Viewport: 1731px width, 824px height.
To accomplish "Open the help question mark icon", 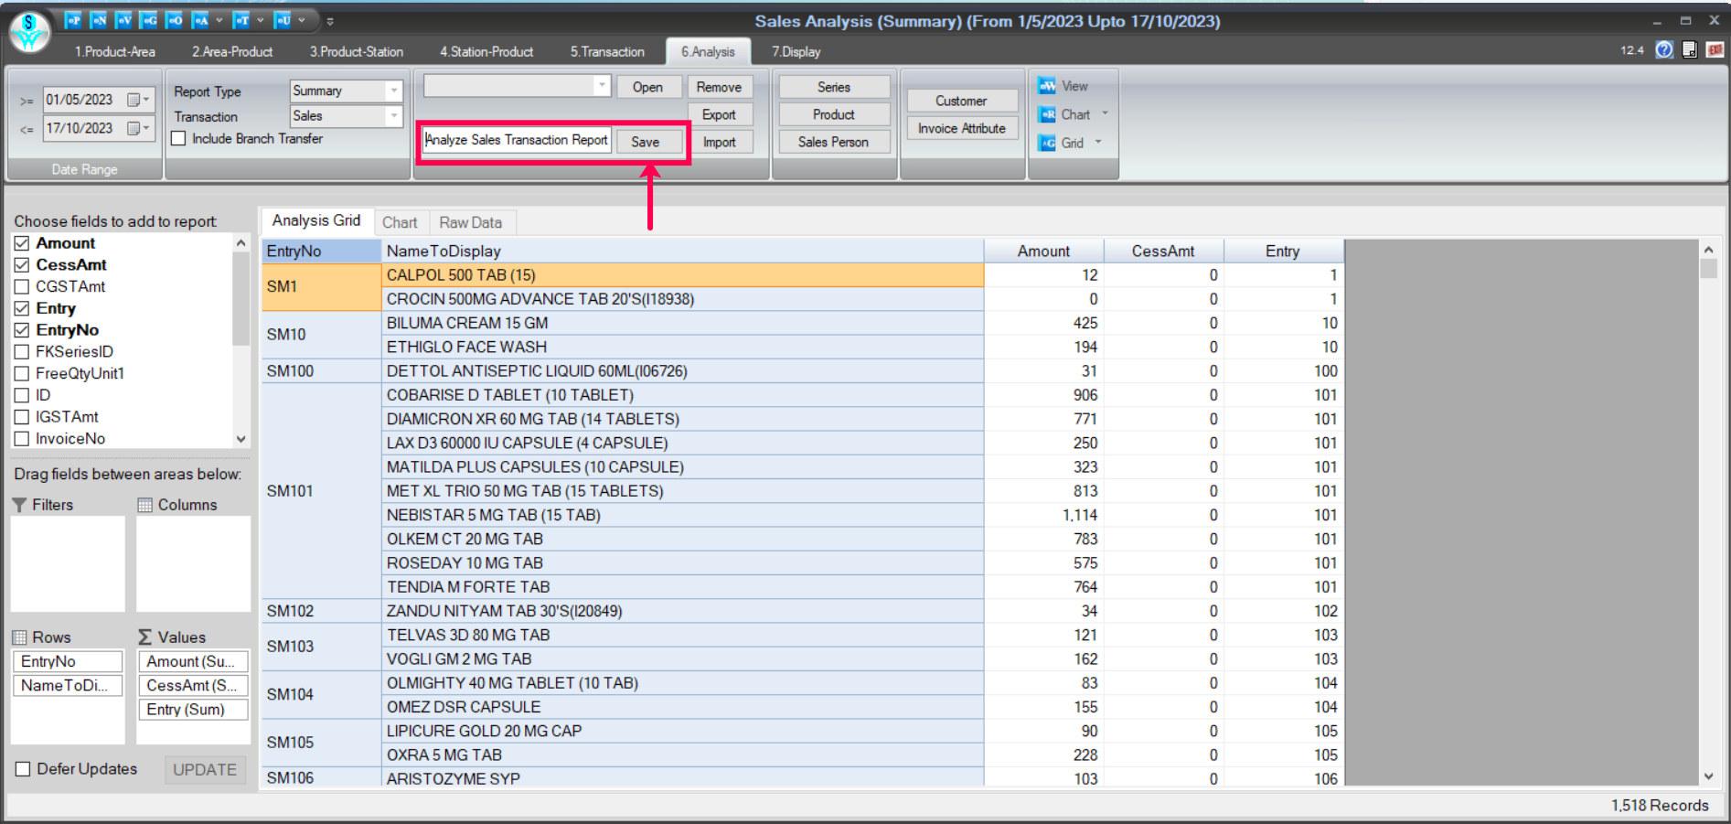I will tap(1664, 49).
